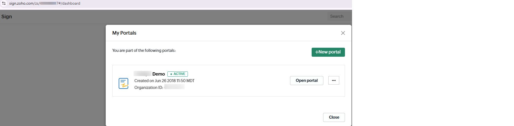Click the blurred name before Demo
The width and height of the screenshot is (514, 126).
[x=142, y=74]
